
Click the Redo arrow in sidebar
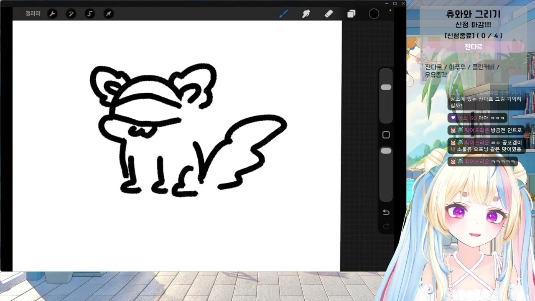point(386,226)
